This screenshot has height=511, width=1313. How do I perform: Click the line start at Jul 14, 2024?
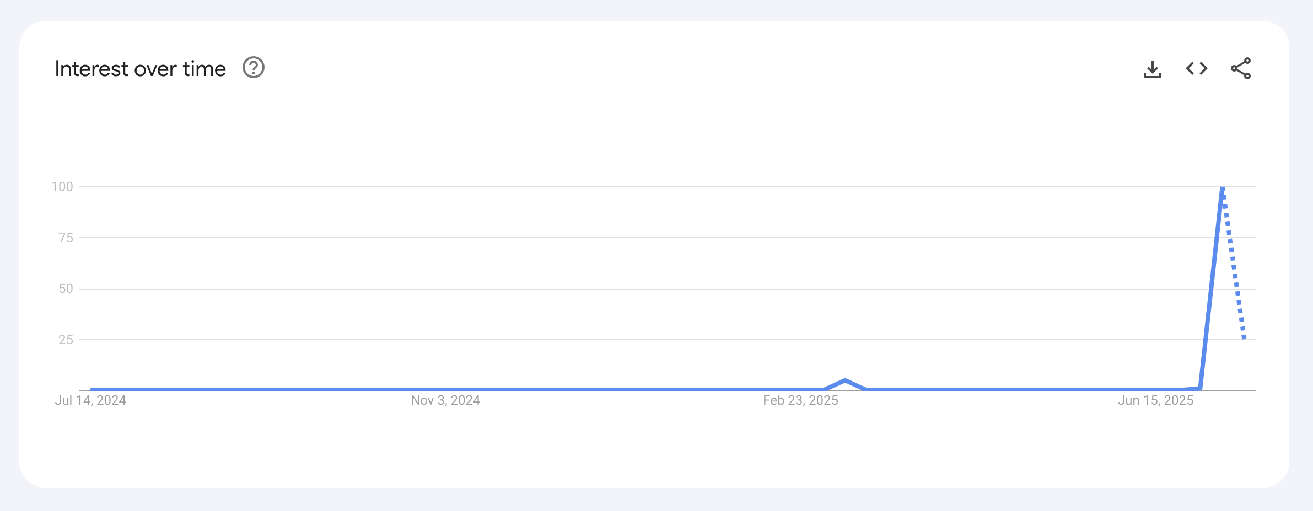pos(92,389)
